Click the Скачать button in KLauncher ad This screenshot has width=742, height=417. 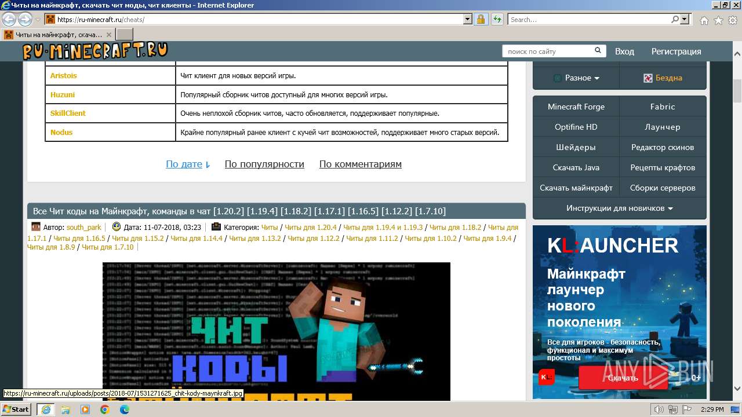[623, 378]
